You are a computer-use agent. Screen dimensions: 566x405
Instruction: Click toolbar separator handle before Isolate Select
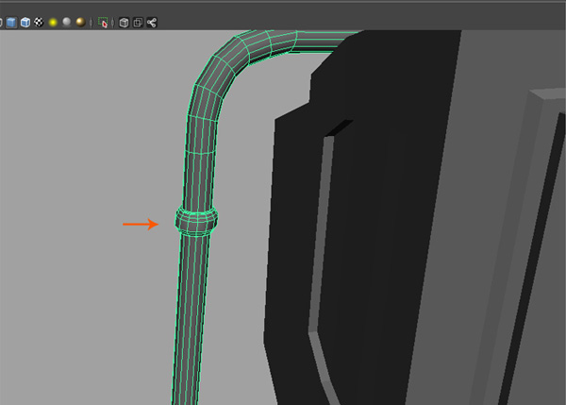(x=92, y=21)
